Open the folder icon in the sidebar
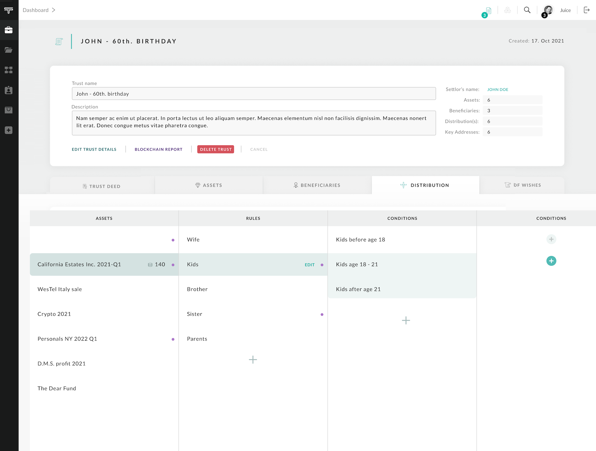 (9, 50)
